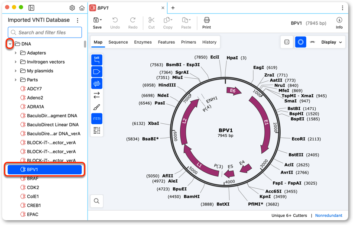353x225 pixels.
Task: Toggle enzyme location numbers (123) button
Action: pyautogui.click(x=97, y=119)
